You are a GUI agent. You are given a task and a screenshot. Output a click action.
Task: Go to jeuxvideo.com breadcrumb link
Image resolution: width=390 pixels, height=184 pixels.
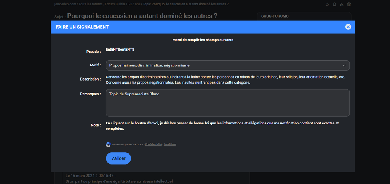[65, 4]
